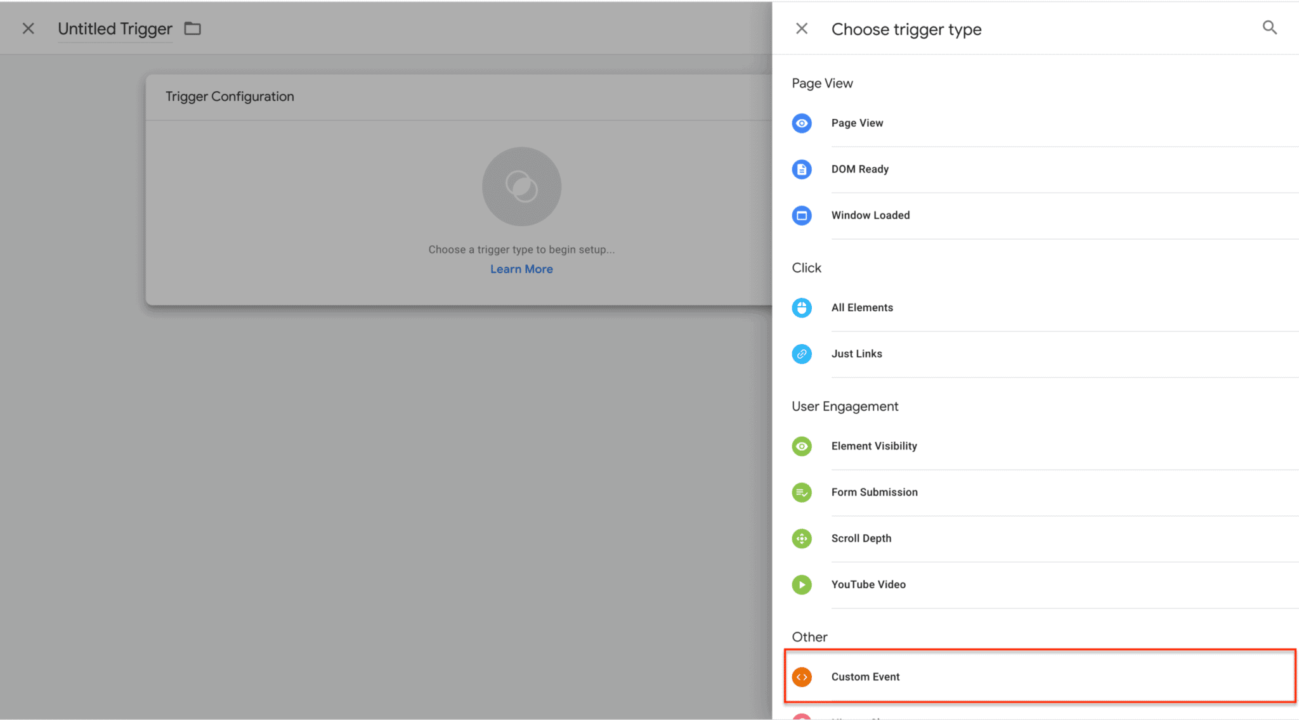Image resolution: width=1299 pixels, height=720 pixels.
Task: Close the Choose trigger type panel
Action: pyautogui.click(x=802, y=28)
